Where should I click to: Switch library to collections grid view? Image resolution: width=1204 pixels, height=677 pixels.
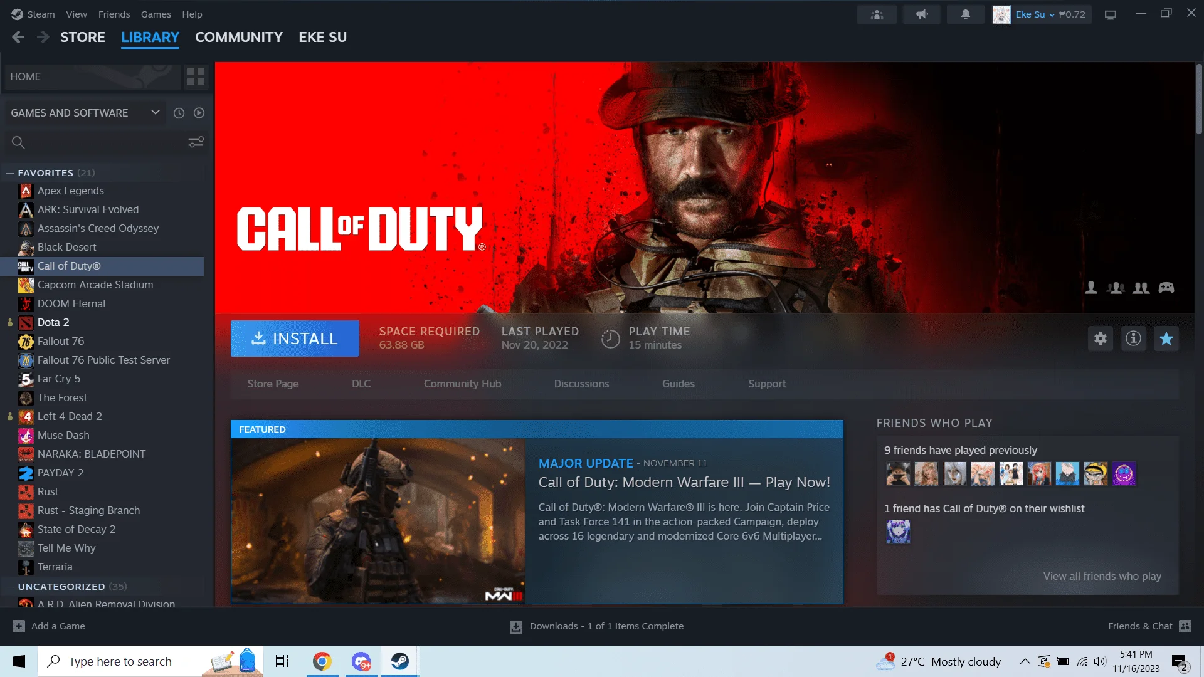(x=196, y=76)
